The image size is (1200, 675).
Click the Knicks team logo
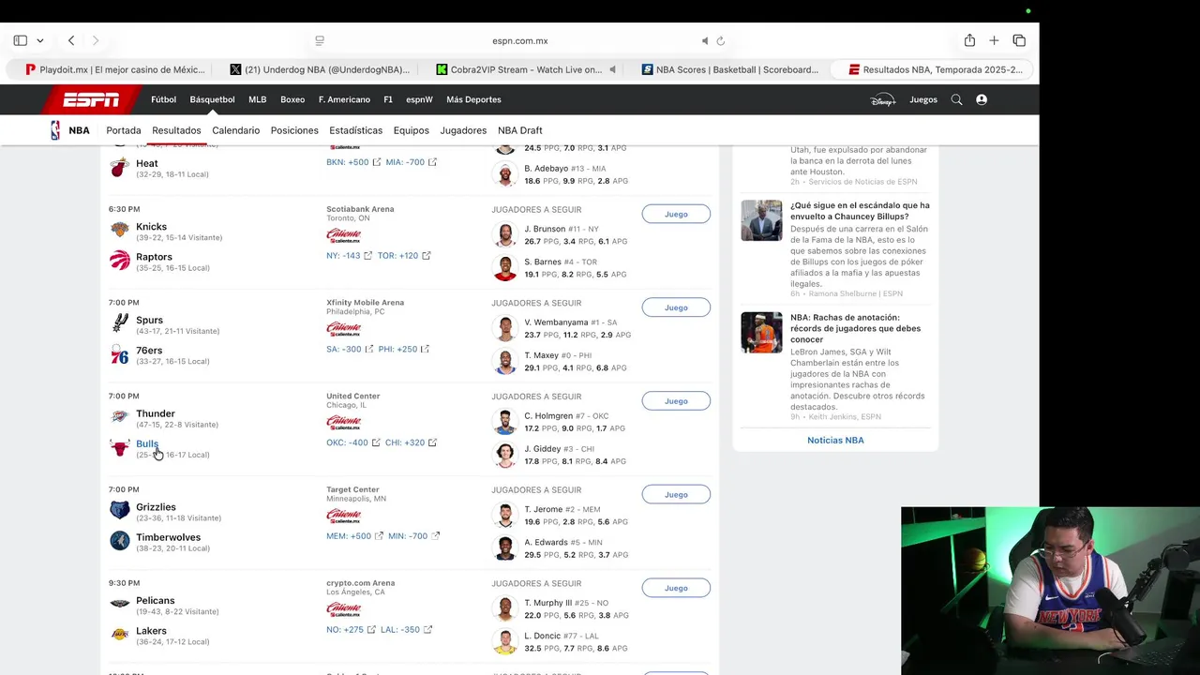[119, 230]
